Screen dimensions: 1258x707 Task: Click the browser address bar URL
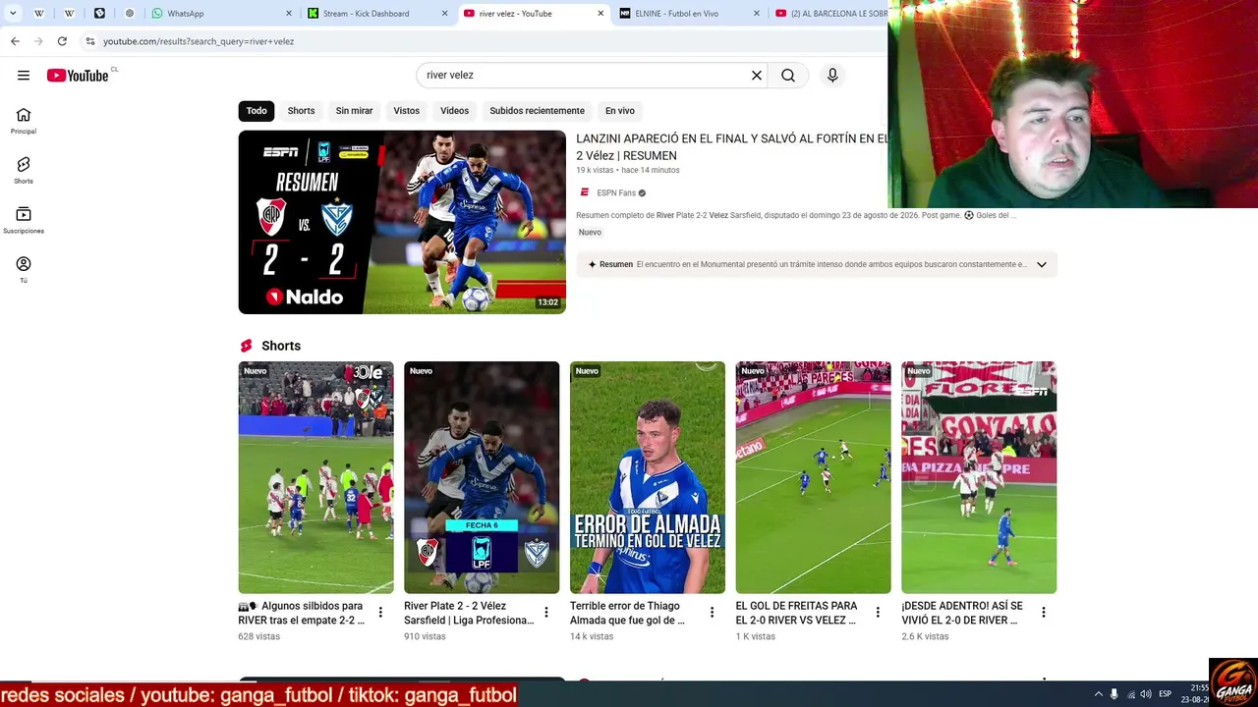[x=199, y=41]
